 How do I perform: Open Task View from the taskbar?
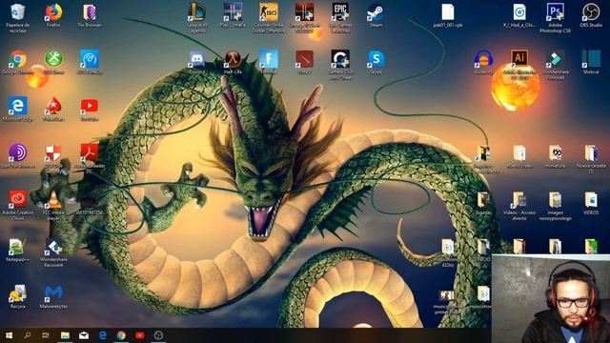46,335
